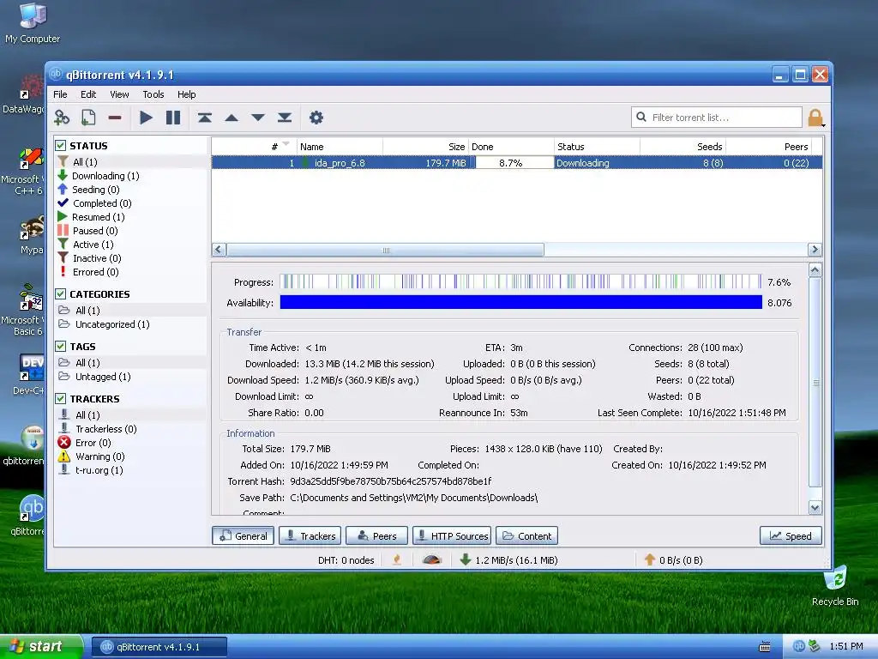
Task: Click the details panel scroll up arrow
Action: coord(815,270)
